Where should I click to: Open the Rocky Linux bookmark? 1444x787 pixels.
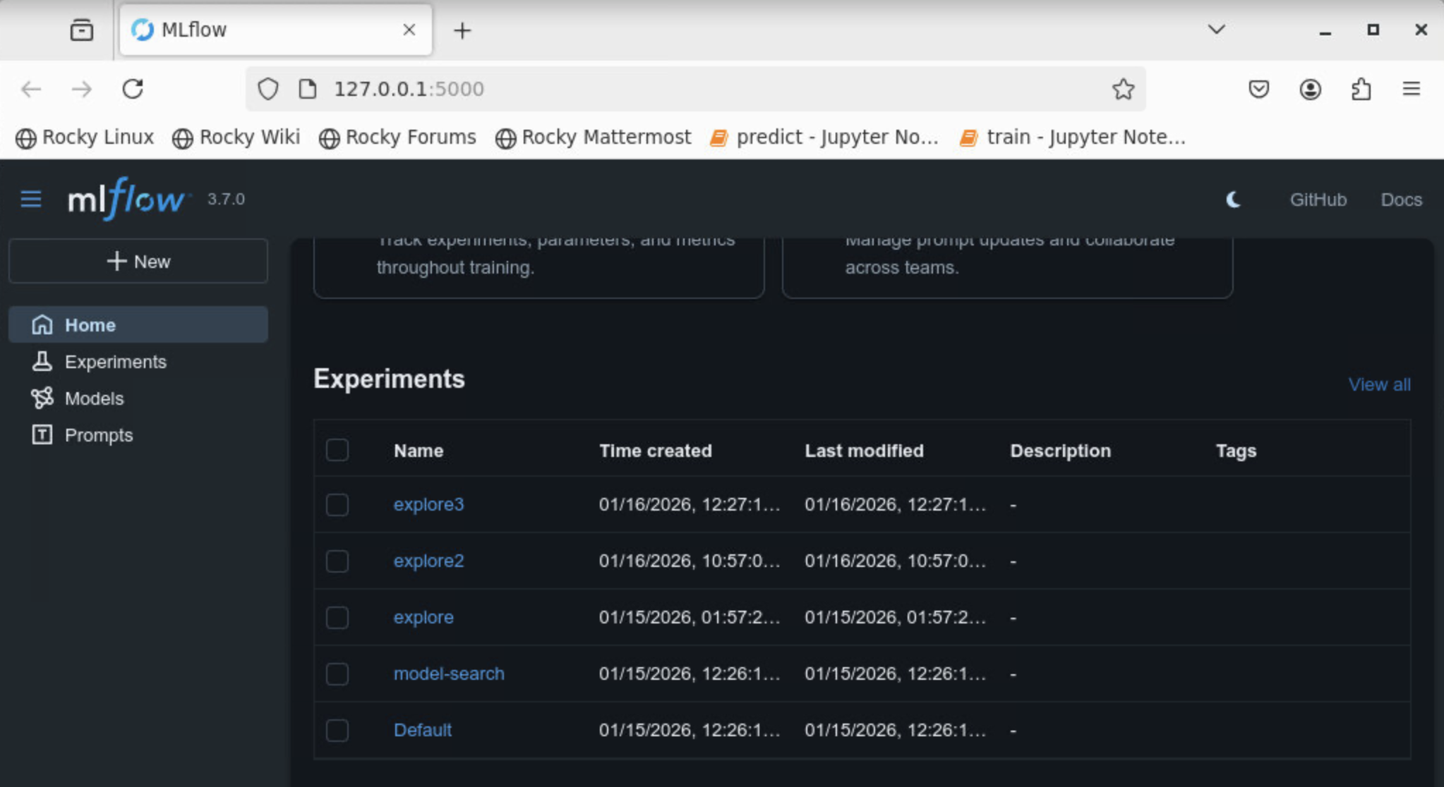[85, 138]
